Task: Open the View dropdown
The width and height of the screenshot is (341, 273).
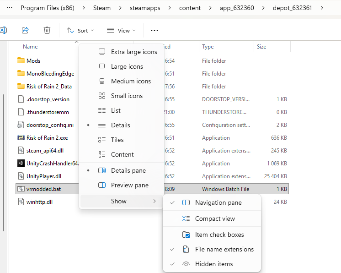Action: point(121,31)
